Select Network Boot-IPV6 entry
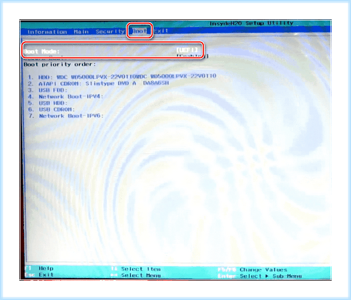Screen dimensions: 351x300 click(66, 116)
